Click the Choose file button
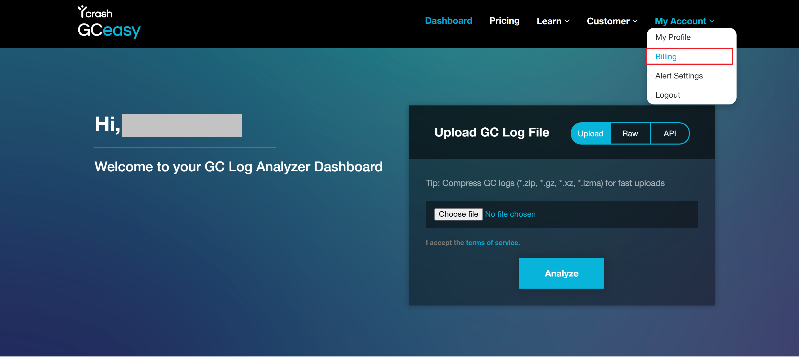Viewport: 799px width, 361px height. click(x=458, y=214)
